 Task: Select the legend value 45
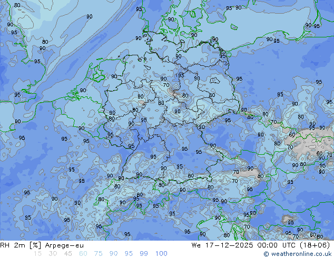[68, 254]
